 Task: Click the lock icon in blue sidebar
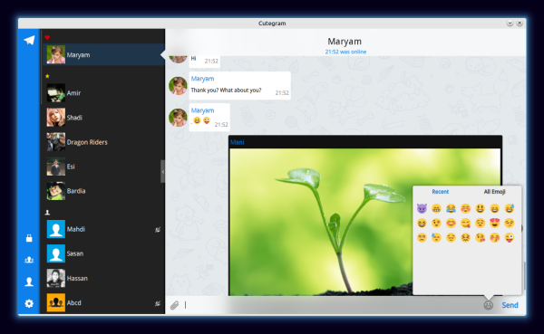coord(29,238)
